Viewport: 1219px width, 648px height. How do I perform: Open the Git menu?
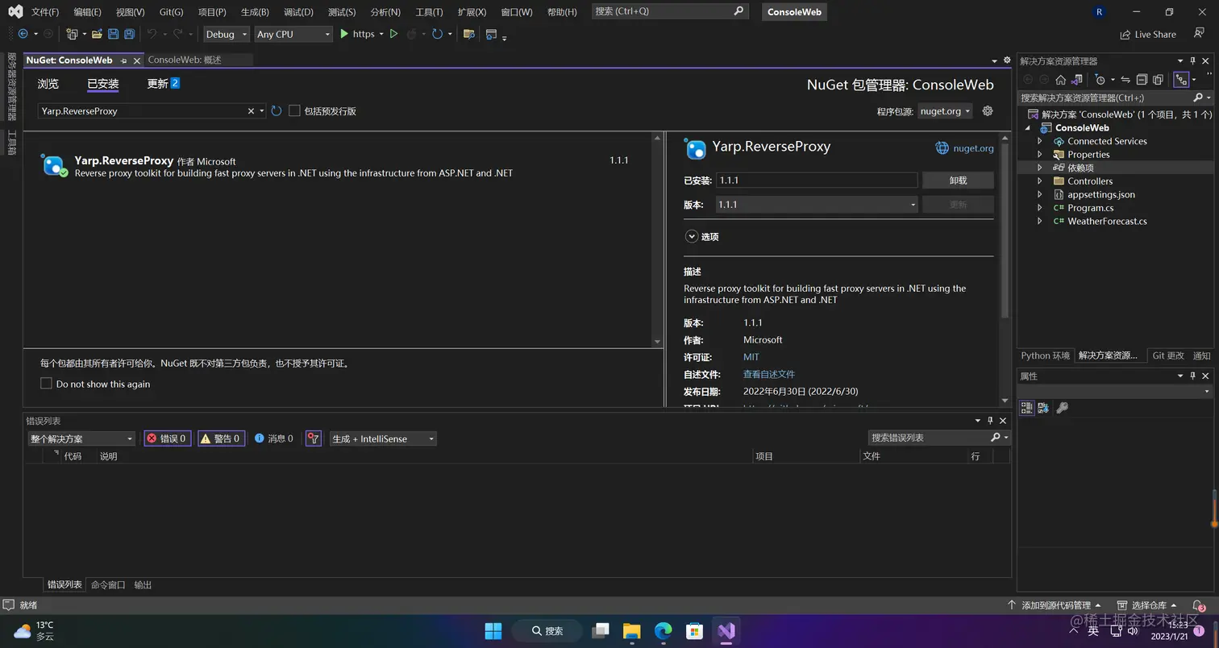pos(171,12)
